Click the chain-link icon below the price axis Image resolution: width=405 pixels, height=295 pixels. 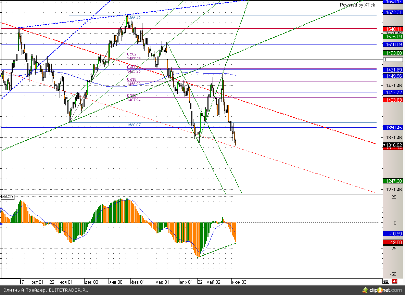(x=386, y=282)
